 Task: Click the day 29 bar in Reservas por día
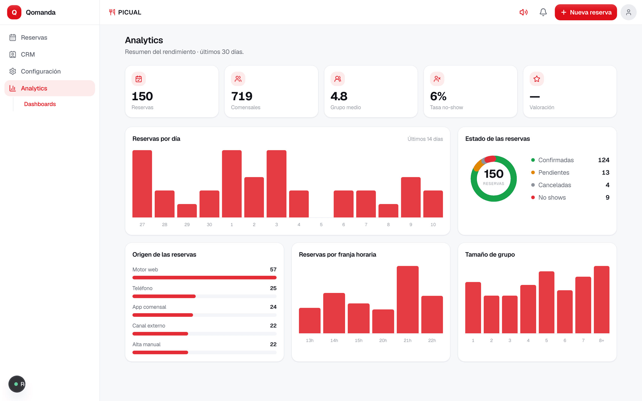(x=187, y=211)
